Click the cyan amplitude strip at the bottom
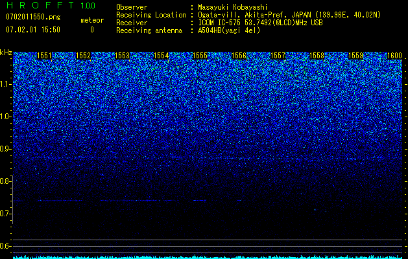Viewport: 408px width, 259px height. 208,257
